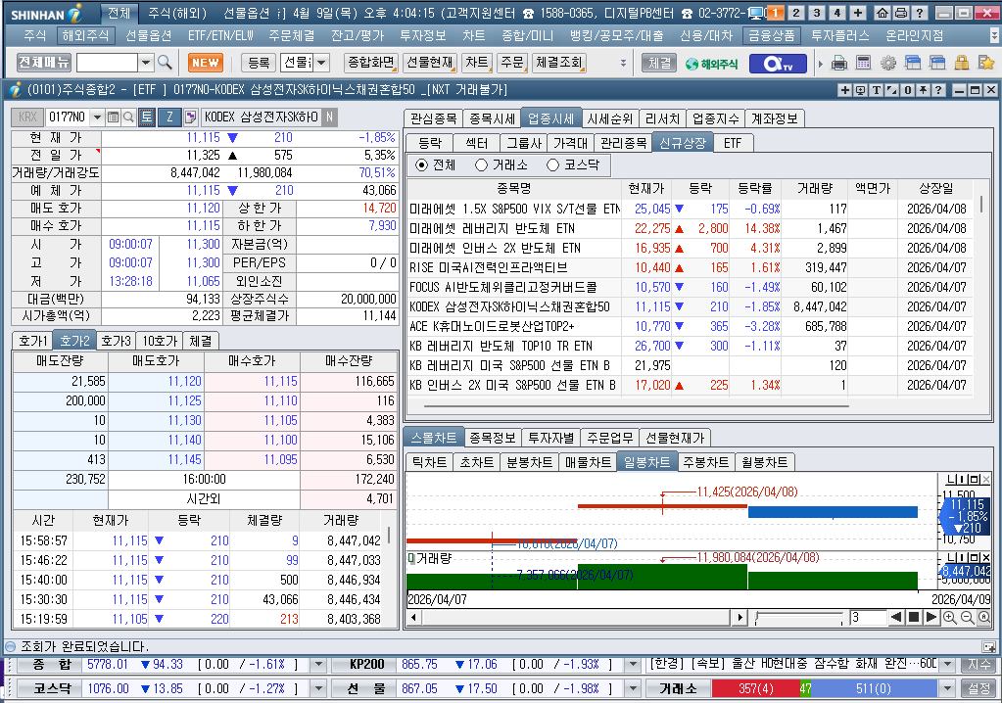
Task: Open the stock code 0177N0 dropdown arrow
Action: [97, 117]
